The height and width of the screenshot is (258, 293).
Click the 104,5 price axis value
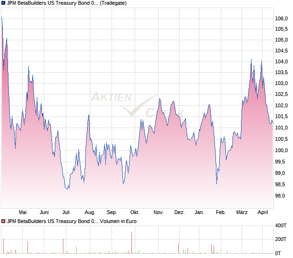click(x=281, y=51)
